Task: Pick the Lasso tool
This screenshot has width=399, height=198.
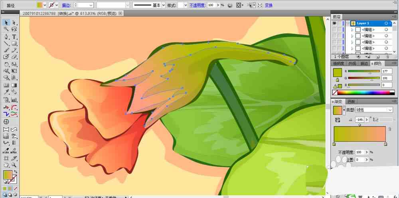Action: 14,29
